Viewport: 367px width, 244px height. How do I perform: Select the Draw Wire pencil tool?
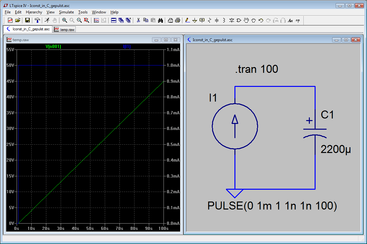click(x=187, y=20)
